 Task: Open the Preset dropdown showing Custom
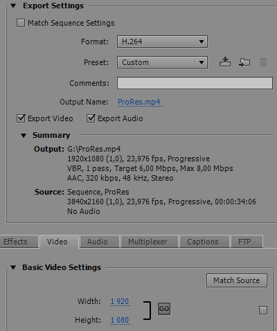(x=162, y=62)
